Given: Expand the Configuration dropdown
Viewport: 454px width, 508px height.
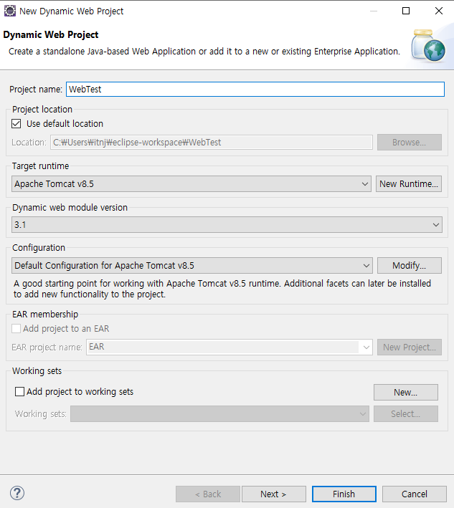Looking at the screenshot, I should (192, 266).
